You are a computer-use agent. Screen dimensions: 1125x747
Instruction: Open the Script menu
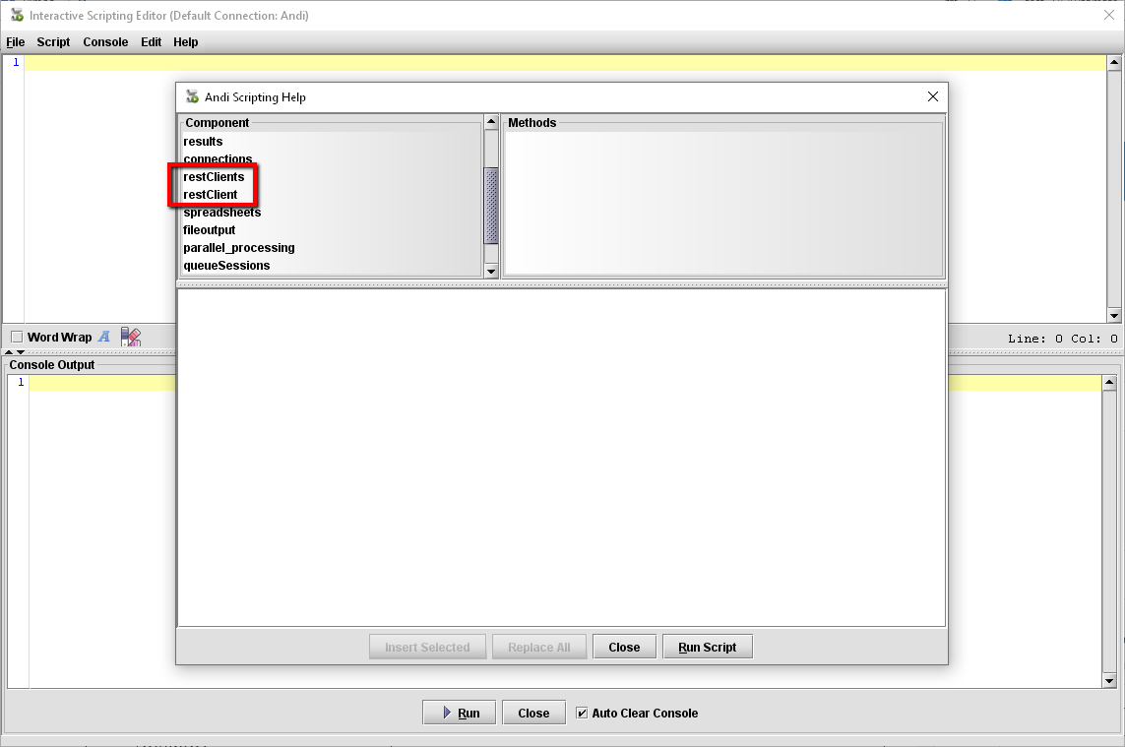pyautogui.click(x=53, y=42)
